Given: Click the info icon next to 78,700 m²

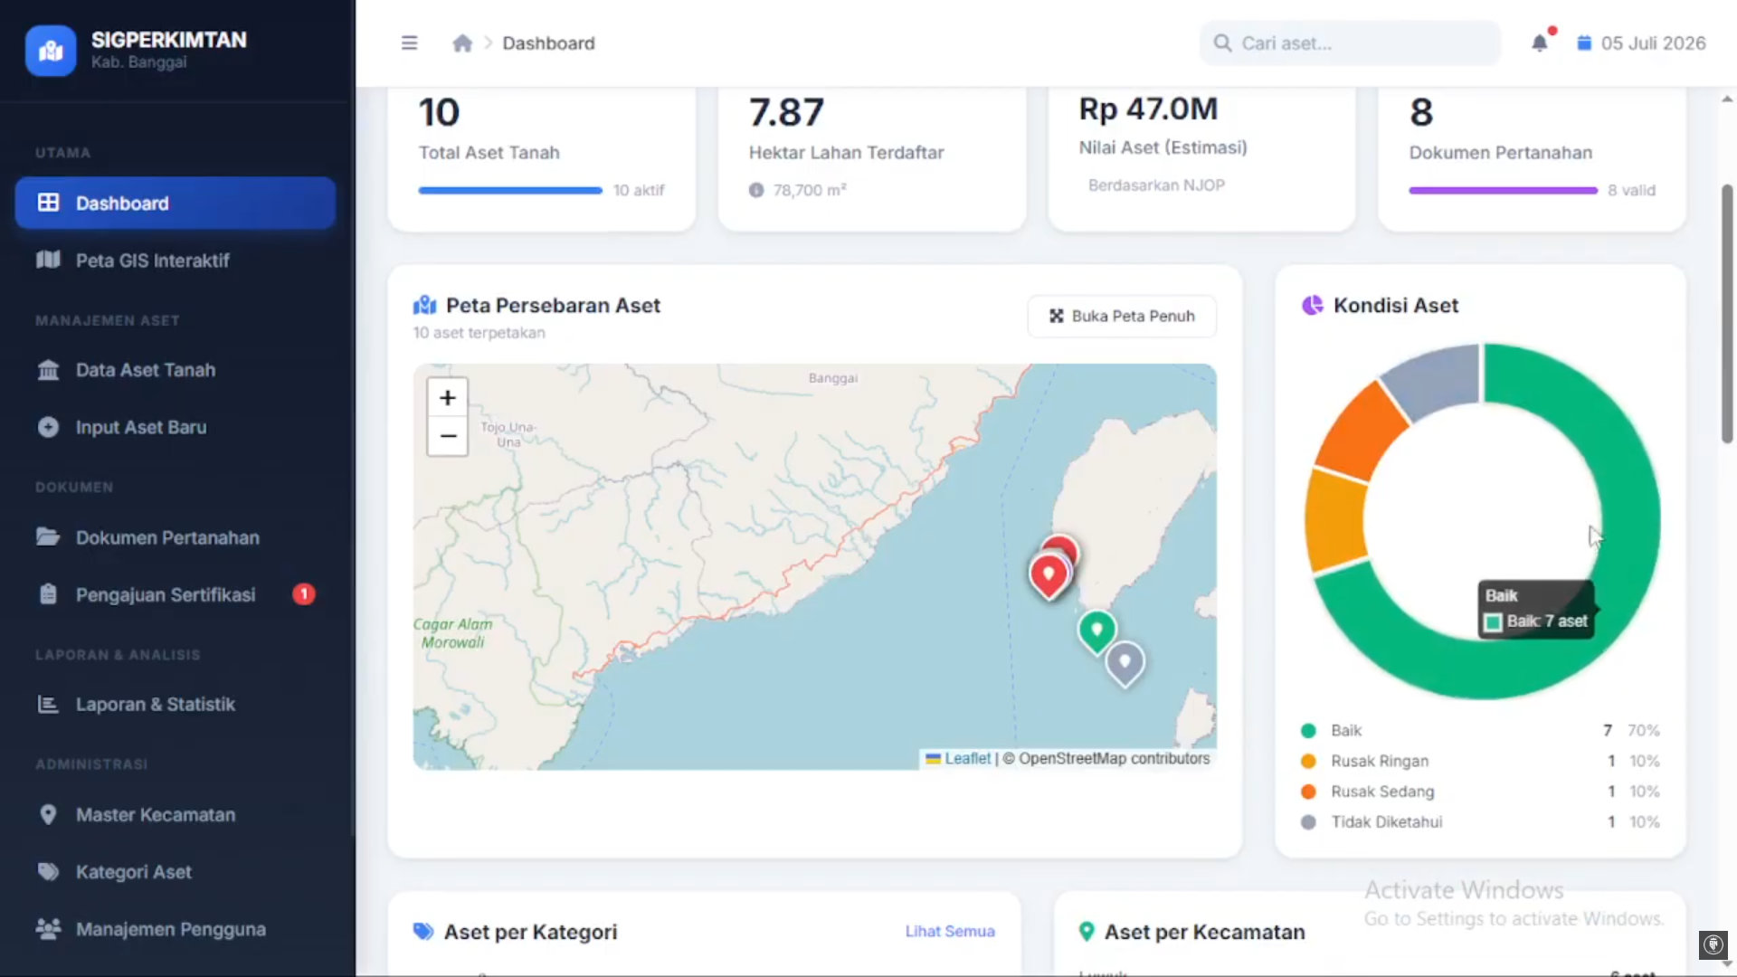Looking at the screenshot, I should 756,190.
